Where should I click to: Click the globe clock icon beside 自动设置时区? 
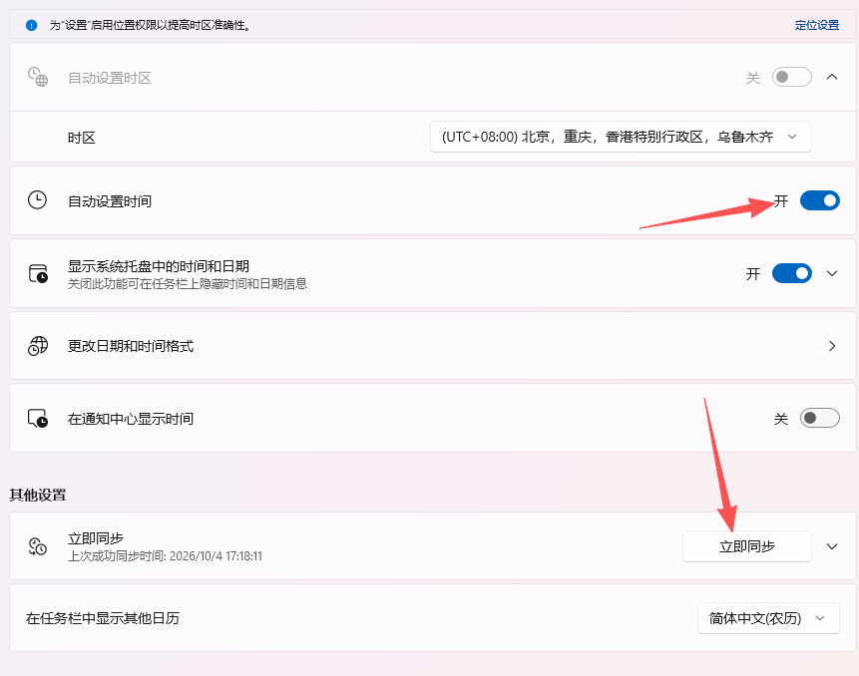[x=38, y=77]
